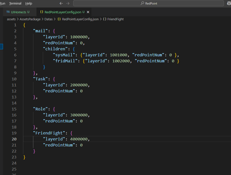
Task: Click line number 10 in the gutter
Action: pyautogui.click(x=14, y=79)
